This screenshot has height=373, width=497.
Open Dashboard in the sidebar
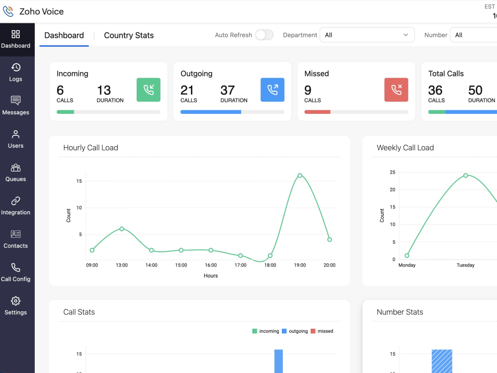click(15, 40)
